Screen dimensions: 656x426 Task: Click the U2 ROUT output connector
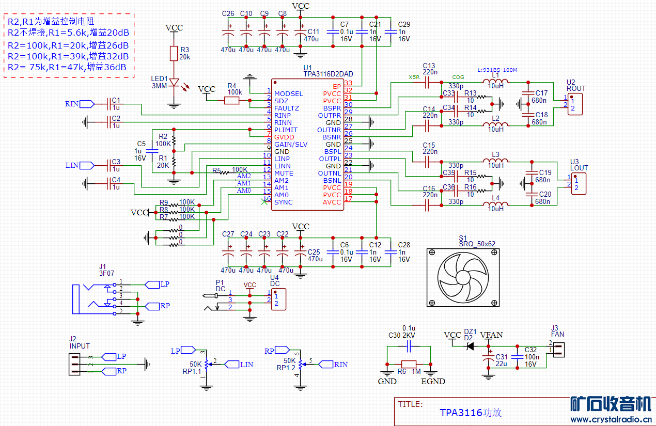click(575, 104)
